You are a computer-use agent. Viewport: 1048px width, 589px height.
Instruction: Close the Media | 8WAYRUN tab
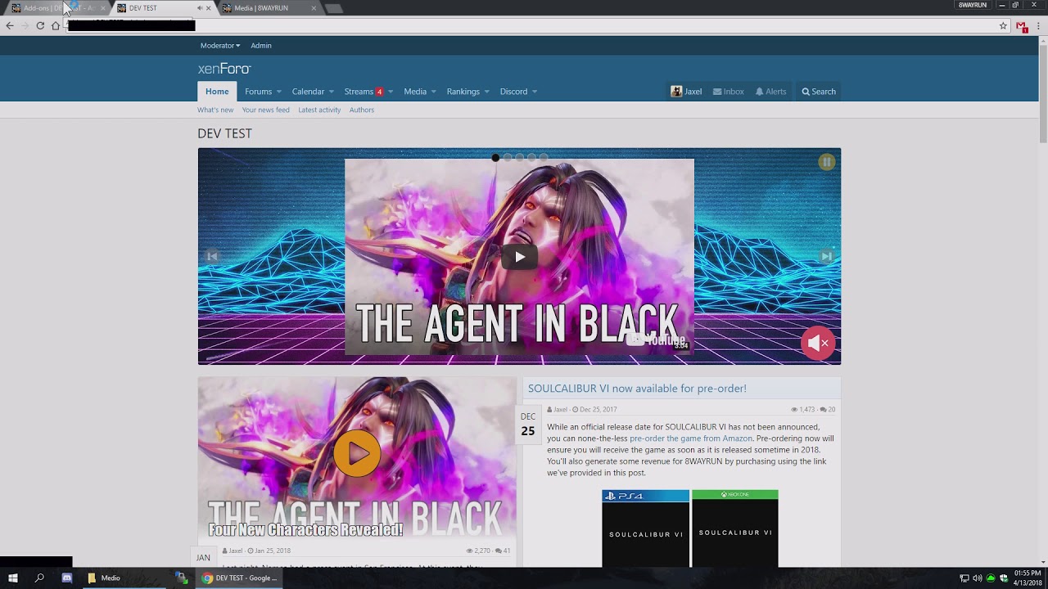click(x=314, y=8)
